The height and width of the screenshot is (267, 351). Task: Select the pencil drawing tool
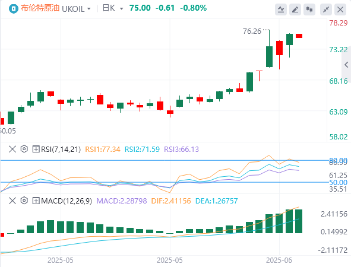295,9
